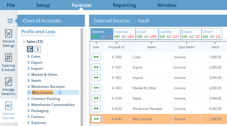Click the Profit and Loss heading link

38,32
